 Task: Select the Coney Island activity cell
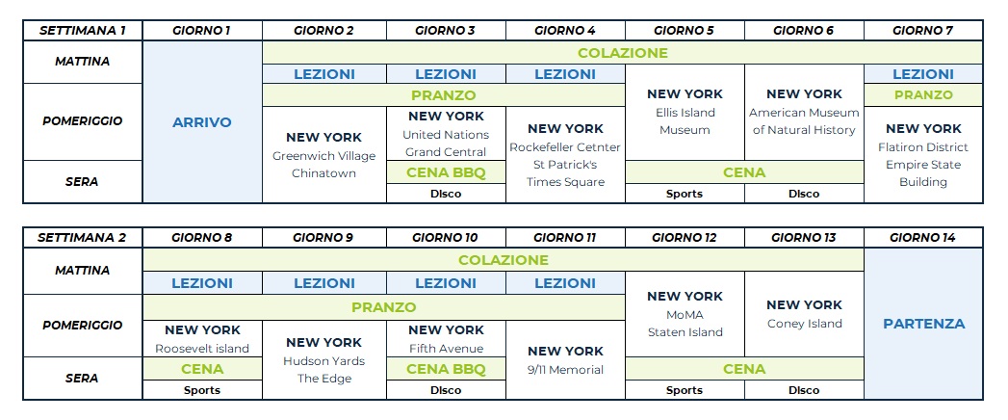804,314
